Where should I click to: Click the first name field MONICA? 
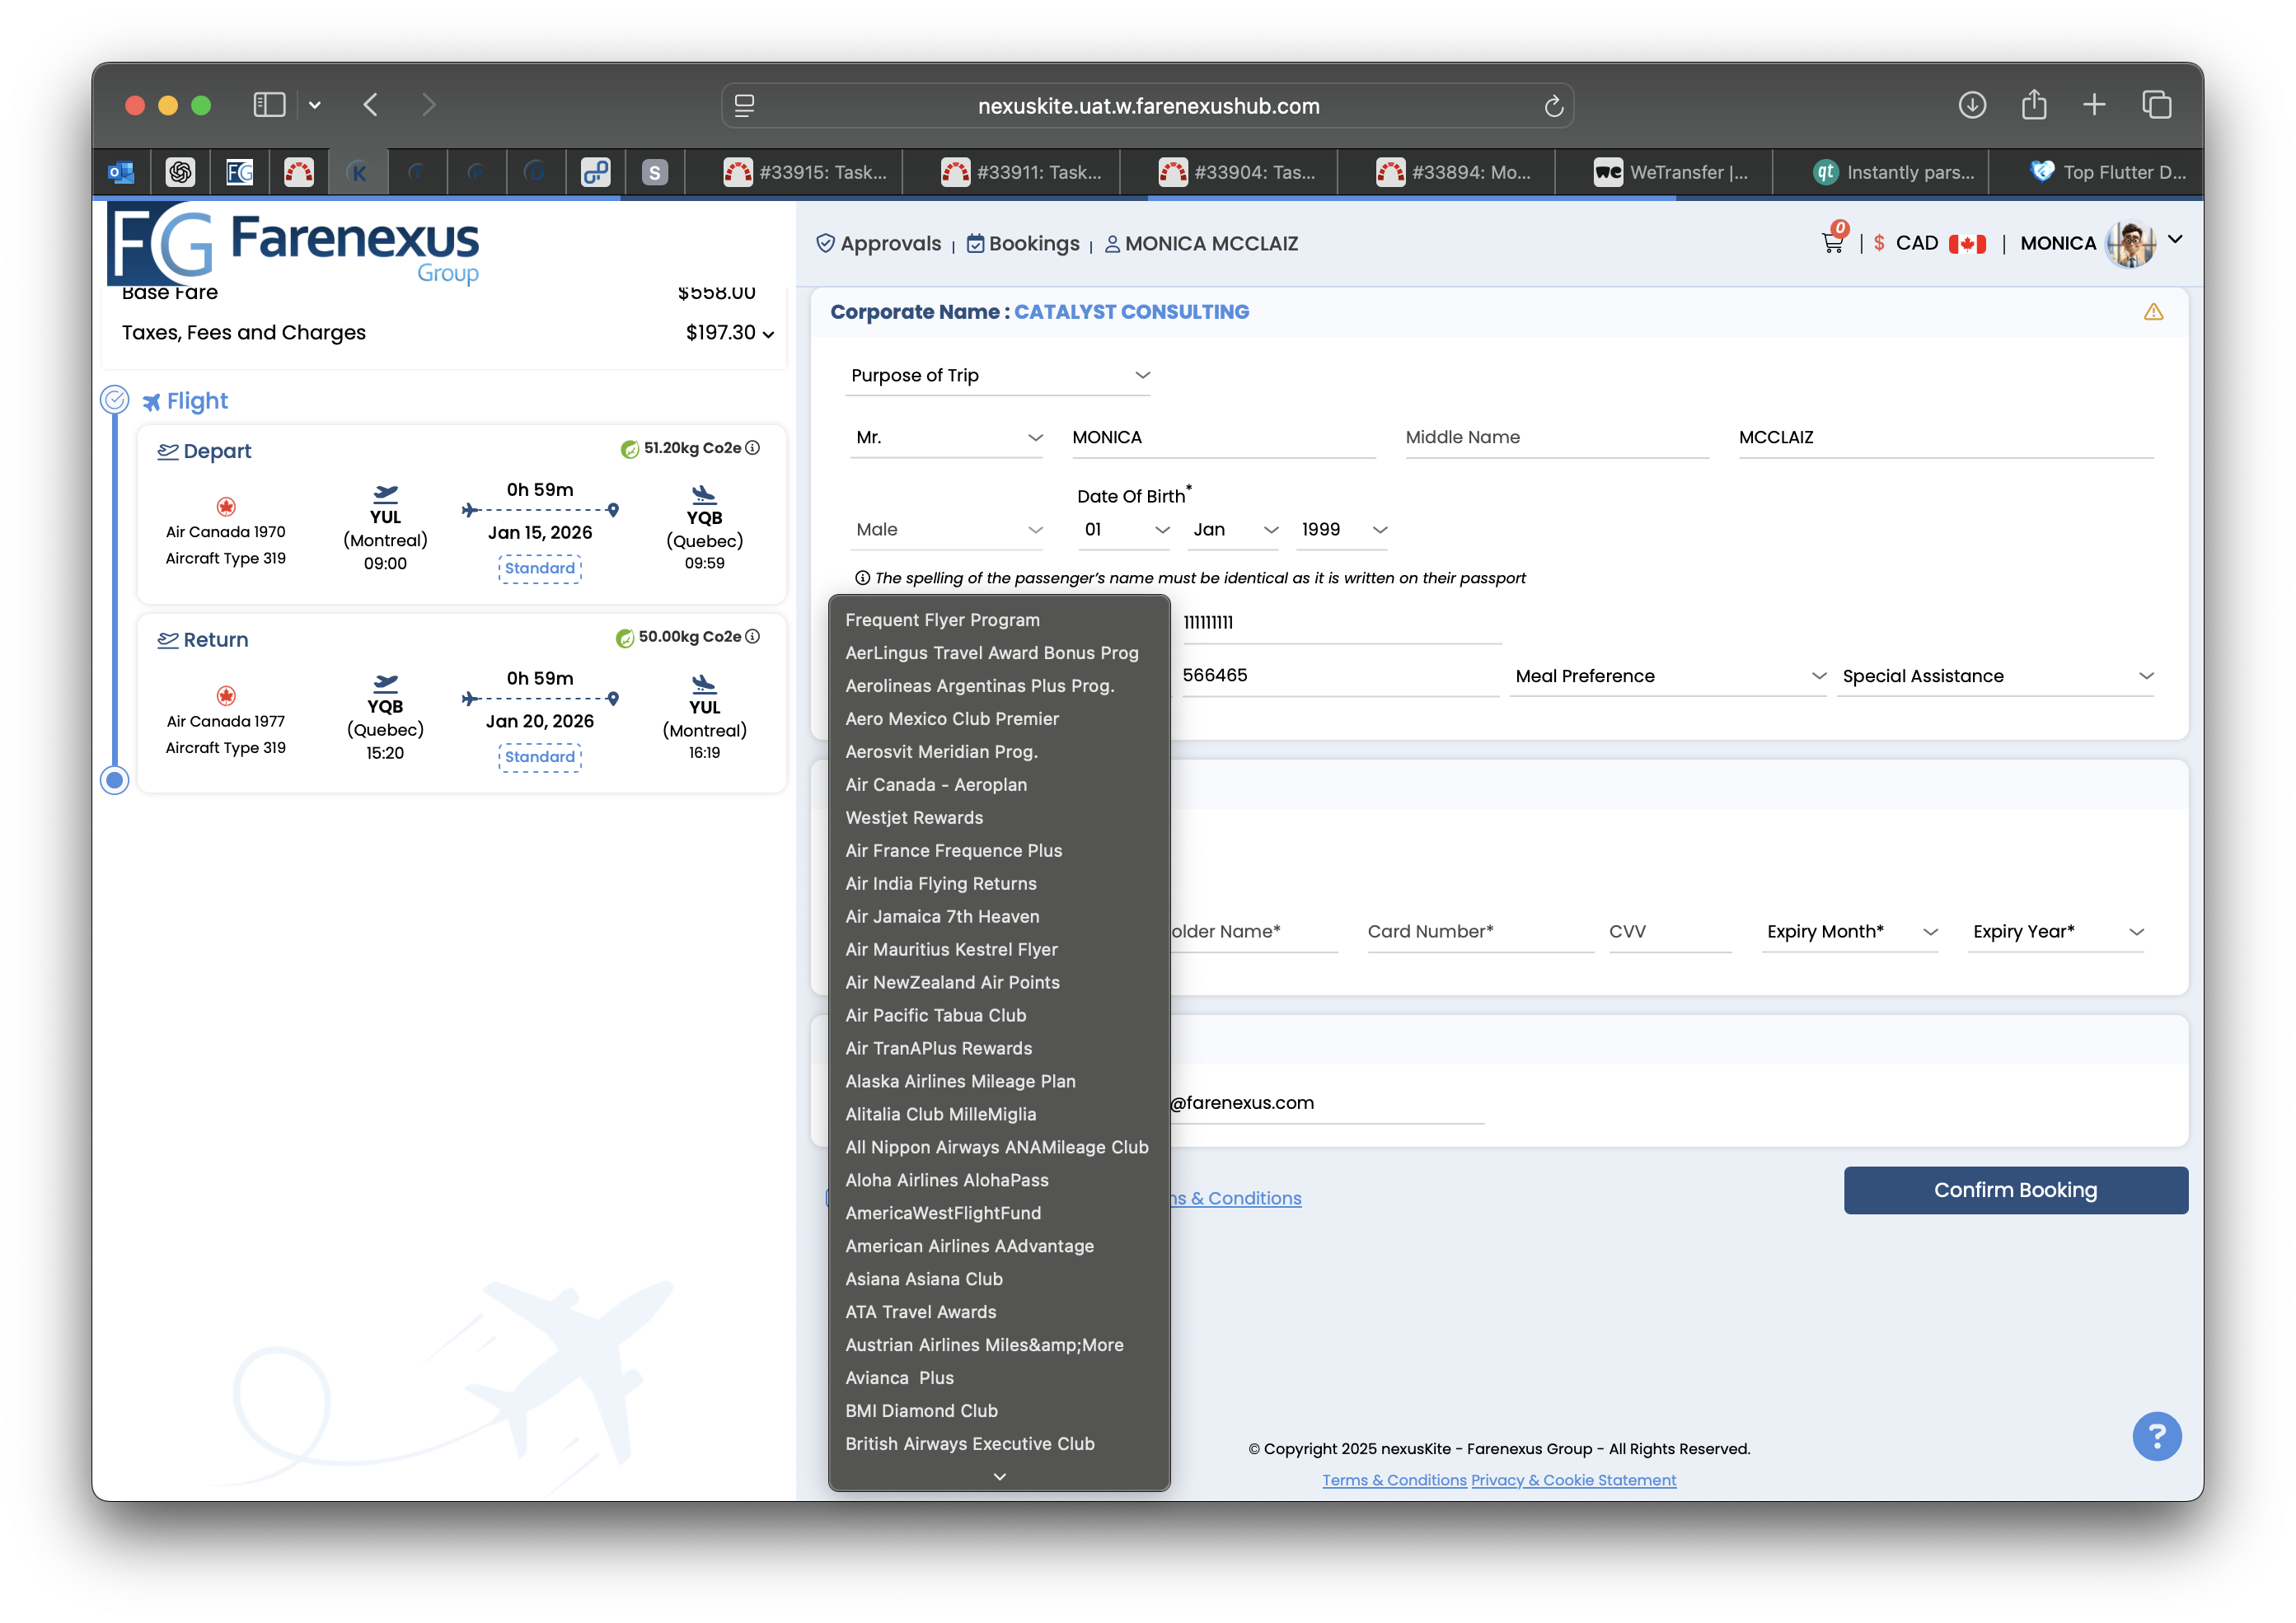click(1224, 437)
